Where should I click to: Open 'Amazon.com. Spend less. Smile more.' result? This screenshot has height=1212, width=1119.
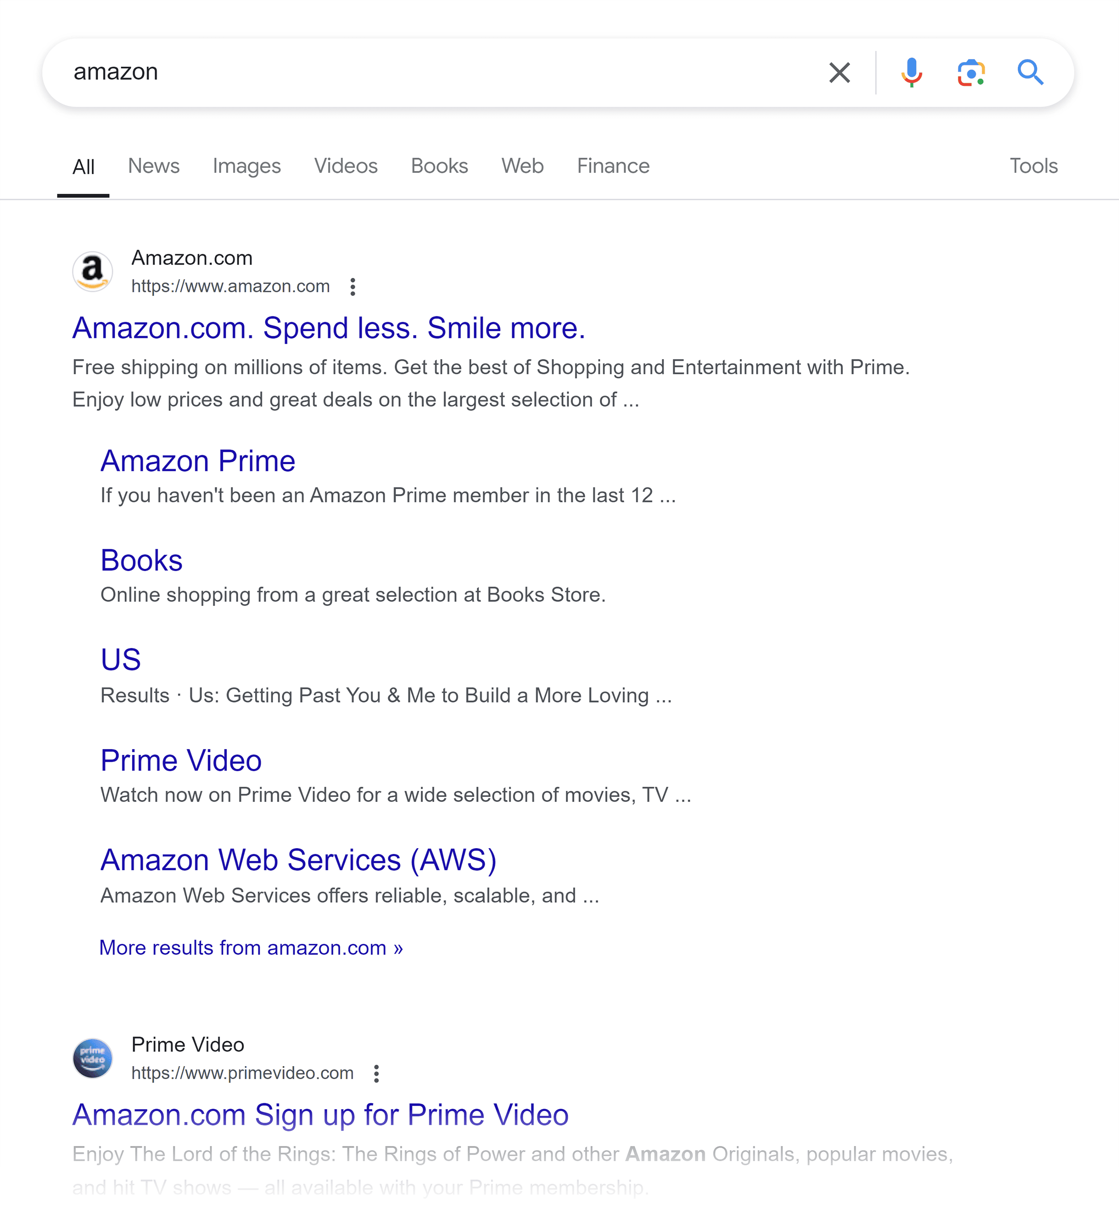329,328
